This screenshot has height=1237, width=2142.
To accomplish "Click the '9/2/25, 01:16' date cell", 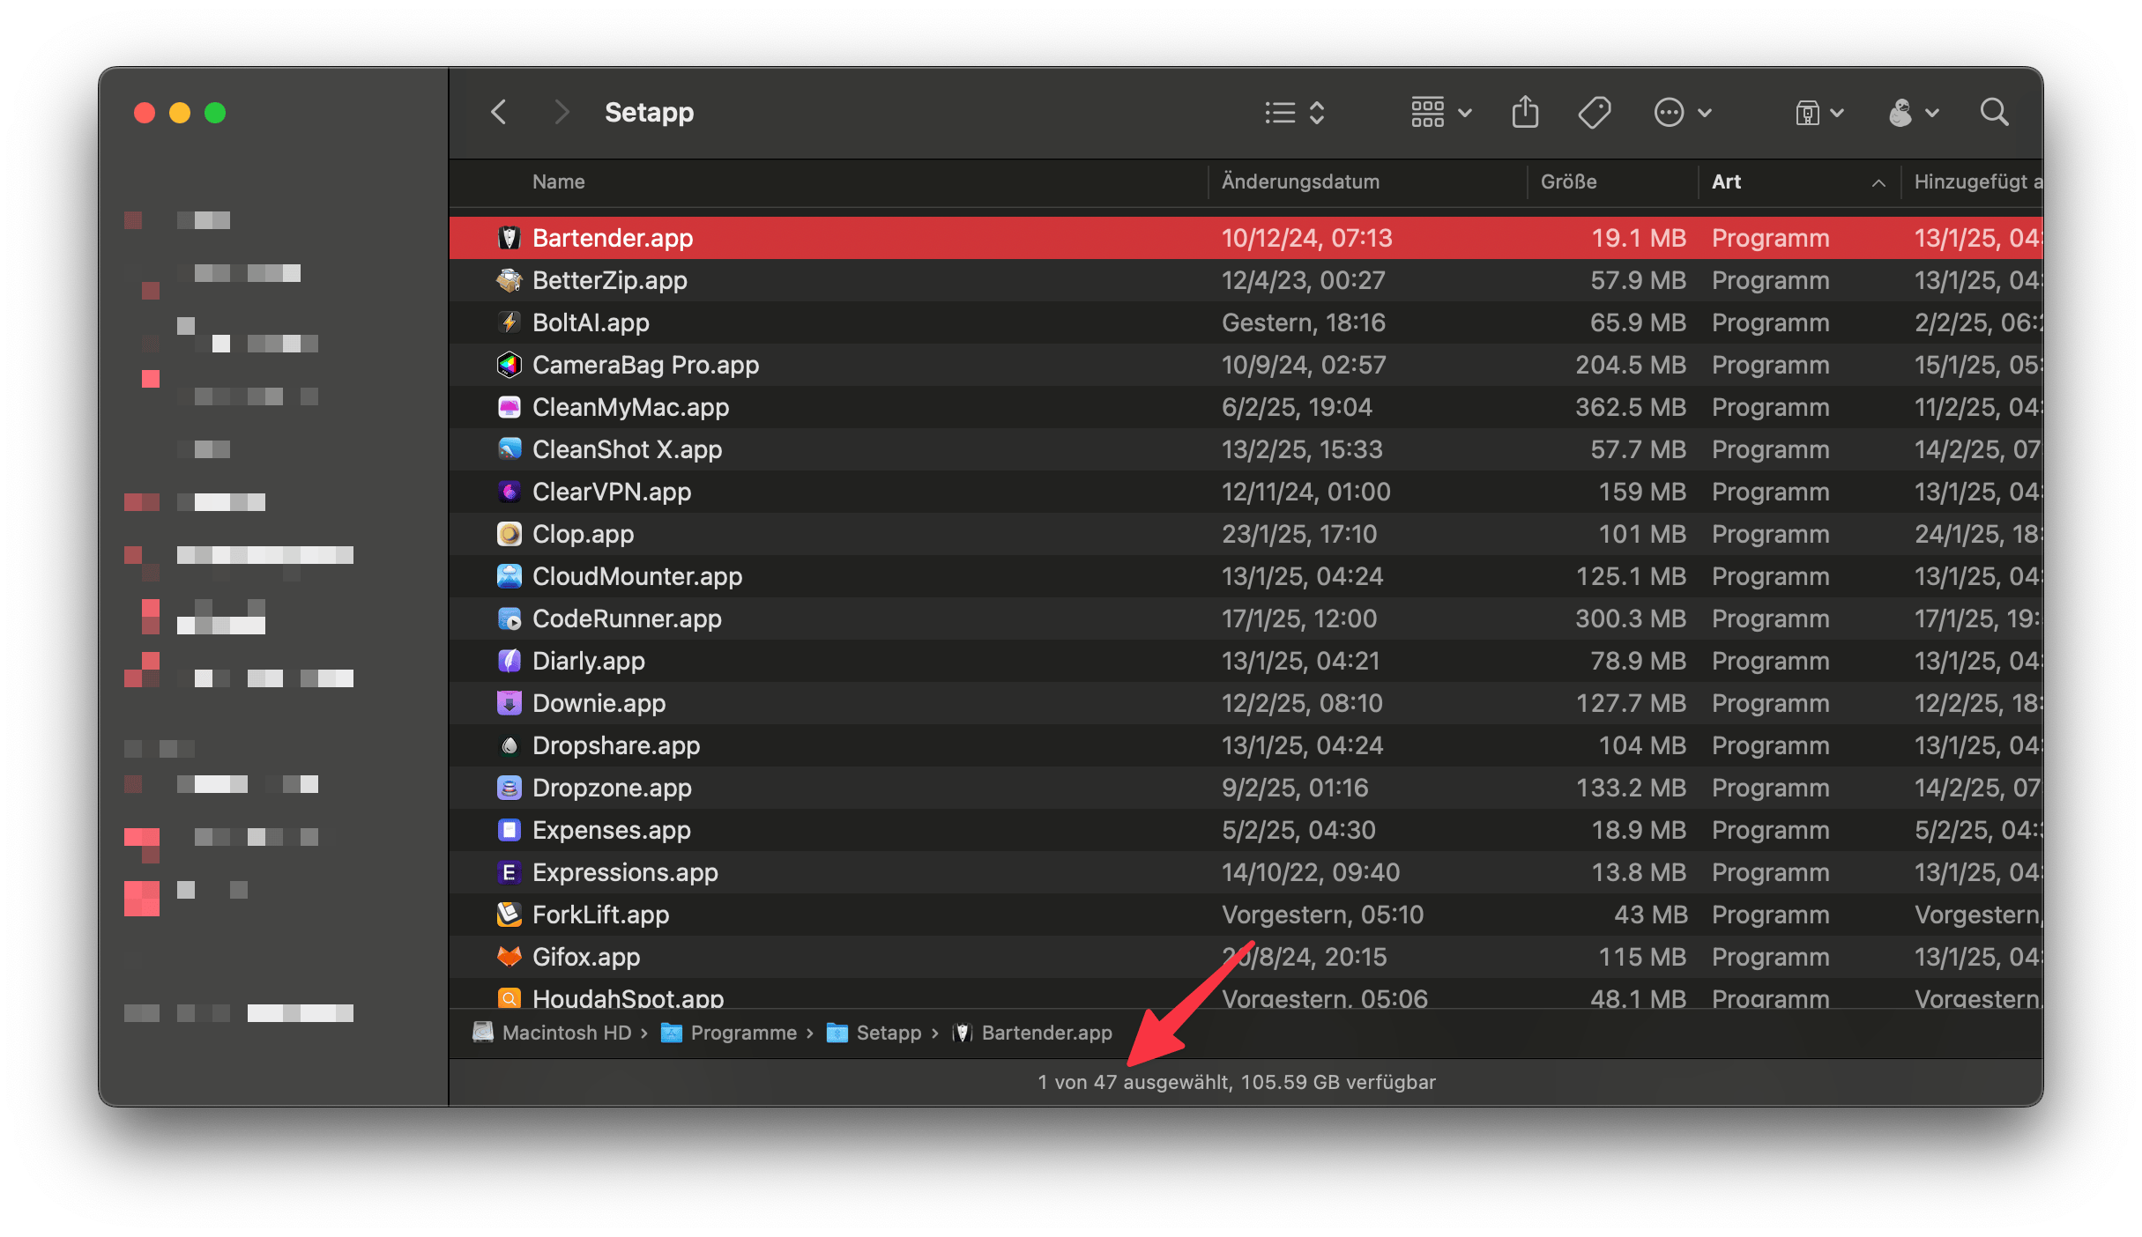I will click(1295, 788).
